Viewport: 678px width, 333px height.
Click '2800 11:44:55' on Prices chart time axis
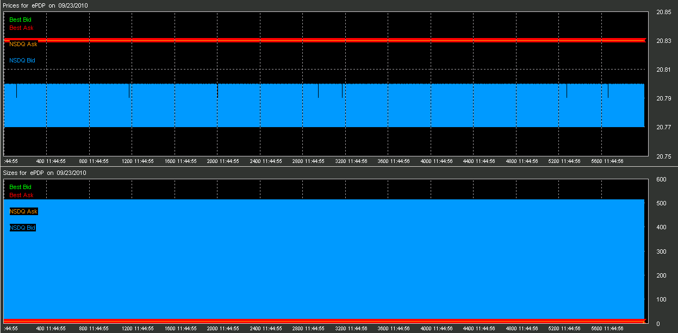tap(308, 161)
